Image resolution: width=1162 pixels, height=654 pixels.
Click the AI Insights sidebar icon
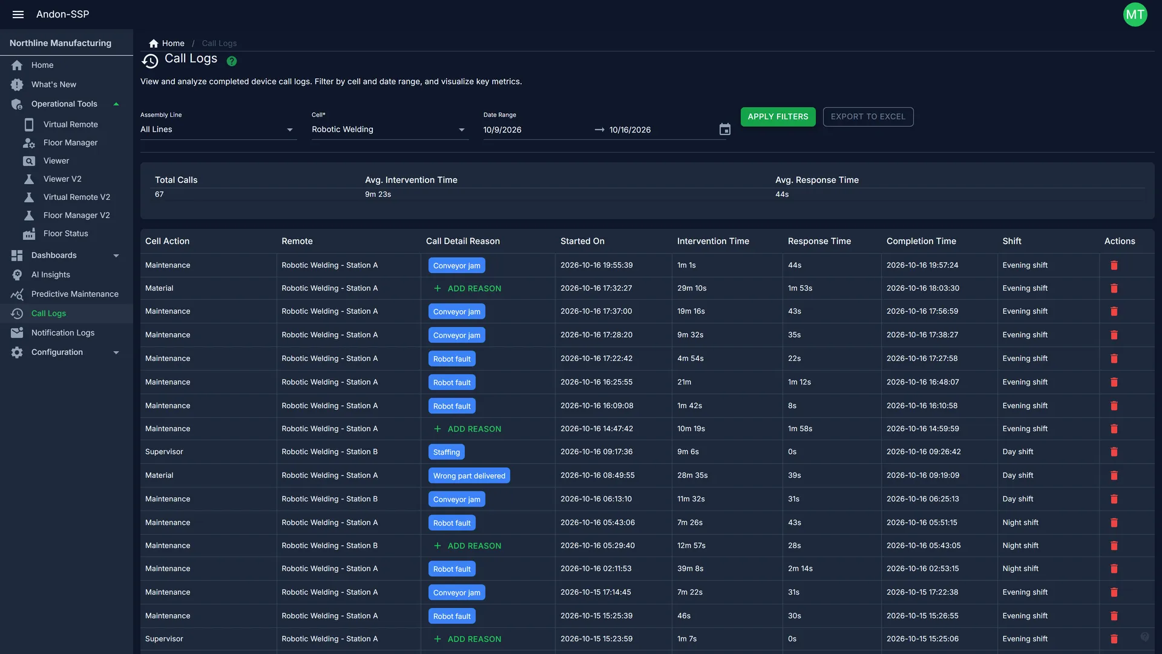click(17, 275)
